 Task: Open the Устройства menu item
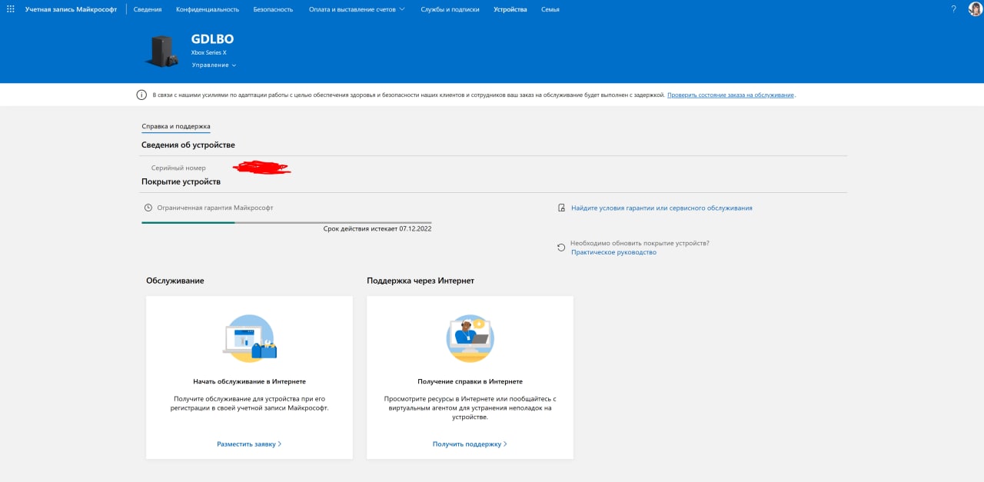click(510, 9)
